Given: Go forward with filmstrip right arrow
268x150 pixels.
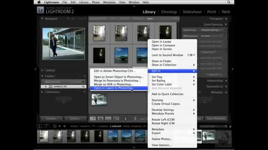Looking at the screenshot, I should [64, 126].
